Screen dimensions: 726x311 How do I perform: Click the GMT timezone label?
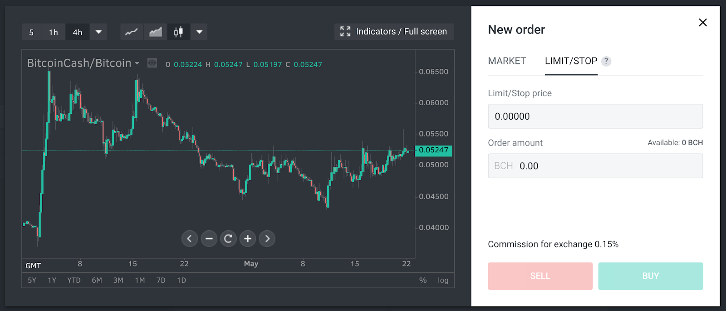coord(33,266)
